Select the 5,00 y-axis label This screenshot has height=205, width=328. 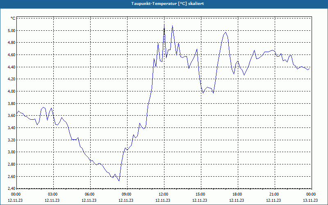(x=12, y=30)
